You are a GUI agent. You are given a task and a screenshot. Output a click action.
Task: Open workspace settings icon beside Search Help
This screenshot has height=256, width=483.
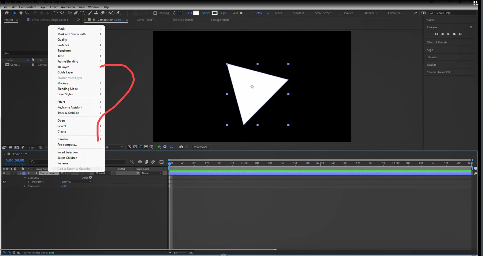(423, 13)
